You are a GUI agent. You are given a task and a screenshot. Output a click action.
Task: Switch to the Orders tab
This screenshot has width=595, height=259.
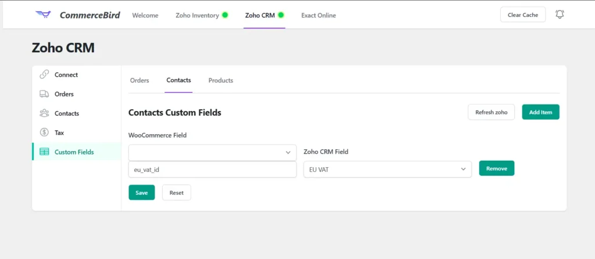[x=139, y=80]
